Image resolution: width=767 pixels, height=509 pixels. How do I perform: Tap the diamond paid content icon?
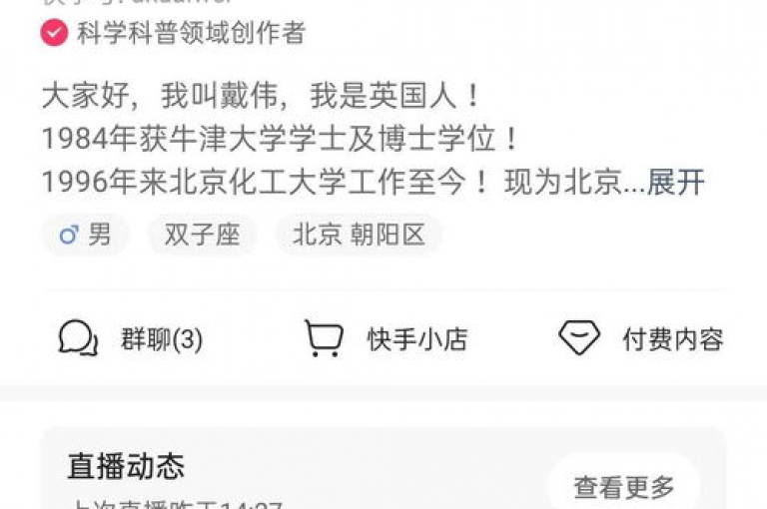(579, 337)
